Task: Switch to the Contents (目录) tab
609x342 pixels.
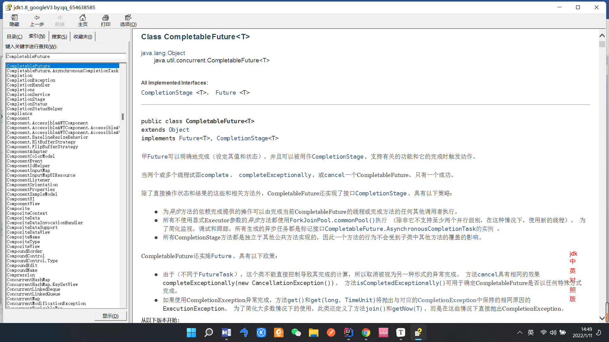Action: [15, 37]
